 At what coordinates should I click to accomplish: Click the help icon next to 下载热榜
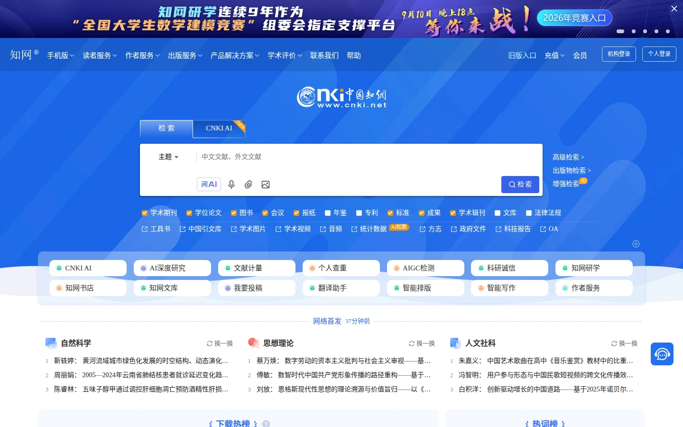click(266, 424)
